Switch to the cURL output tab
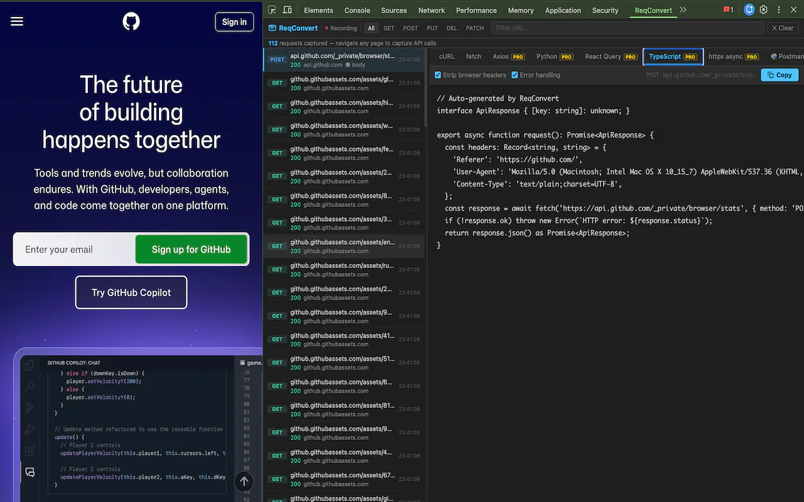 click(x=447, y=56)
